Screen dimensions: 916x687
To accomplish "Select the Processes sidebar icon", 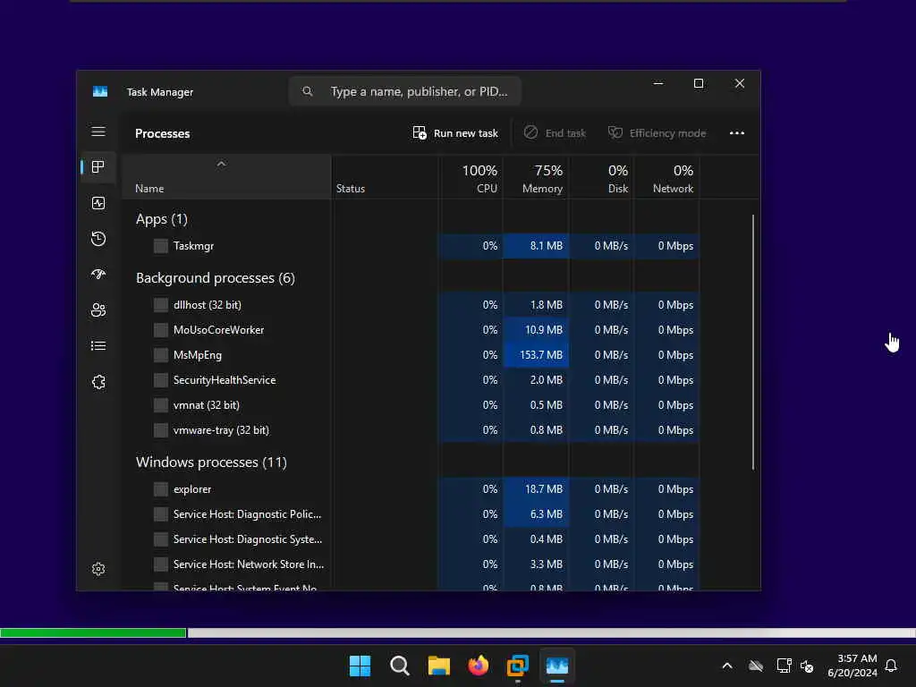I will pos(98,167).
